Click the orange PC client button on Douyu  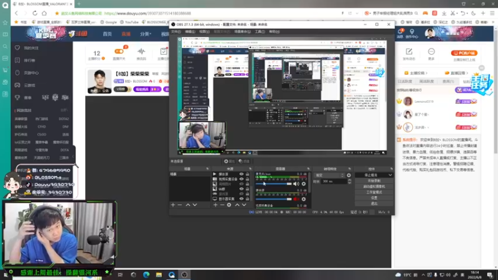(464, 53)
